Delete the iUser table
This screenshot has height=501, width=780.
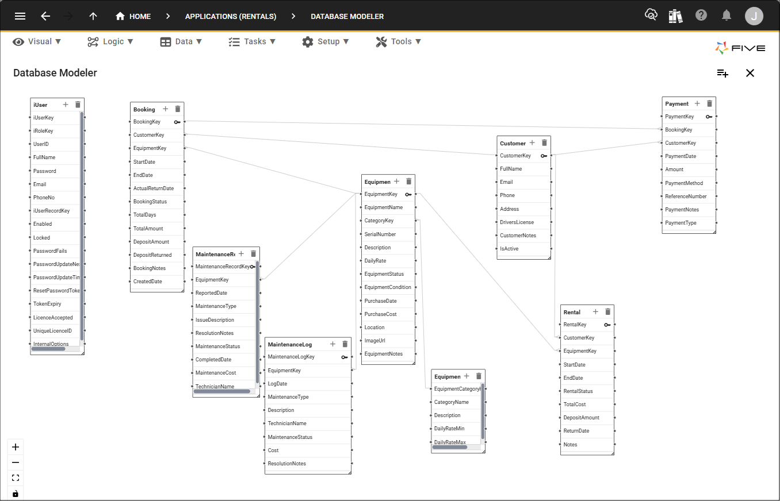[x=78, y=105]
